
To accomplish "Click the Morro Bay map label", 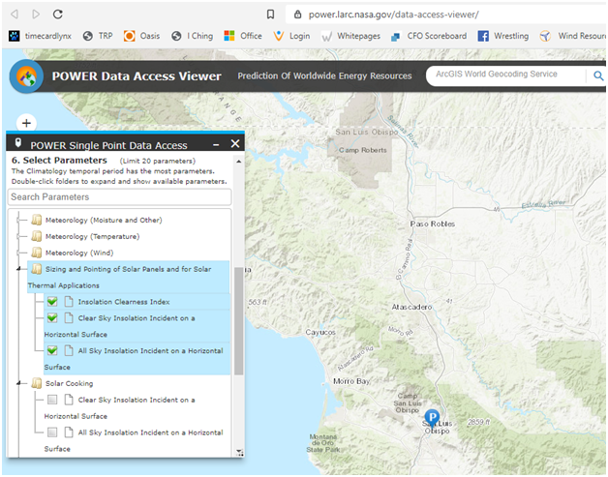I will (351, 381).
